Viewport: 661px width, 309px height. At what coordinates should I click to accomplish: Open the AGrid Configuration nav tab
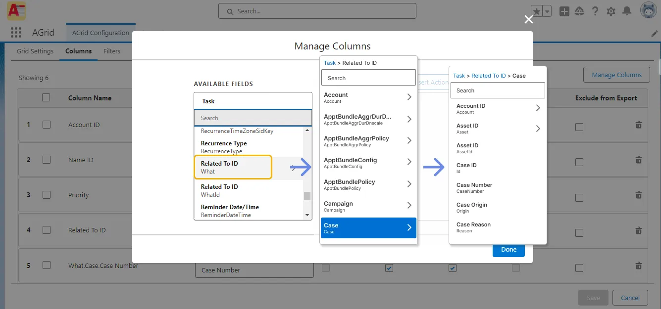101,33
